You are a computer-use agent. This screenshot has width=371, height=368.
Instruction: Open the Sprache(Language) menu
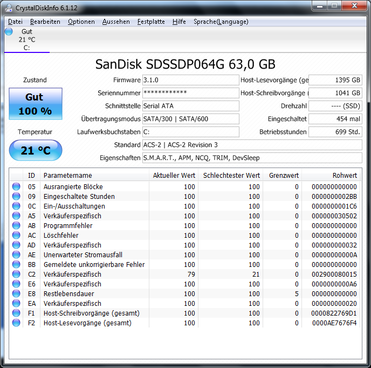point(221,22)
